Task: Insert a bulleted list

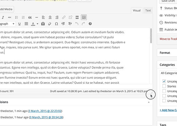Action: (16, 17)
